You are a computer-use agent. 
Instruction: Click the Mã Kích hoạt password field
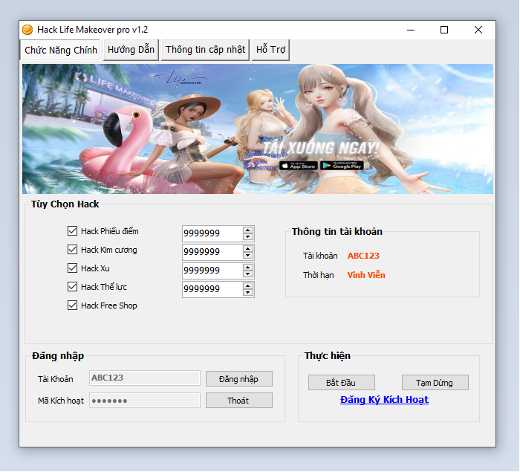point(145,401)
